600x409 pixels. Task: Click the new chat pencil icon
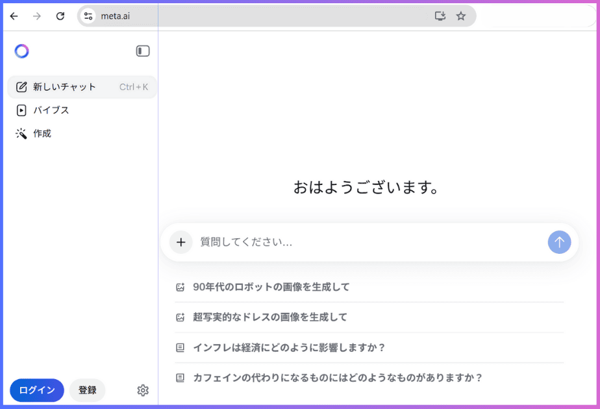(x=22, y=86)
